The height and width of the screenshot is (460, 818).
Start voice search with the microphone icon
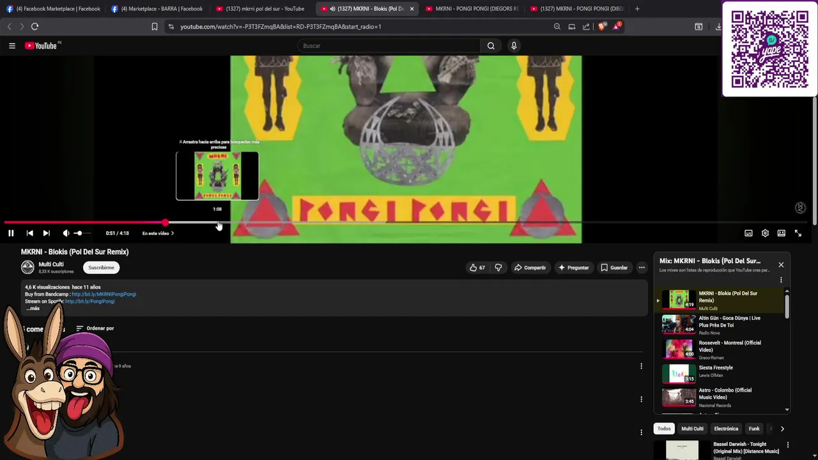coord(513,45)
